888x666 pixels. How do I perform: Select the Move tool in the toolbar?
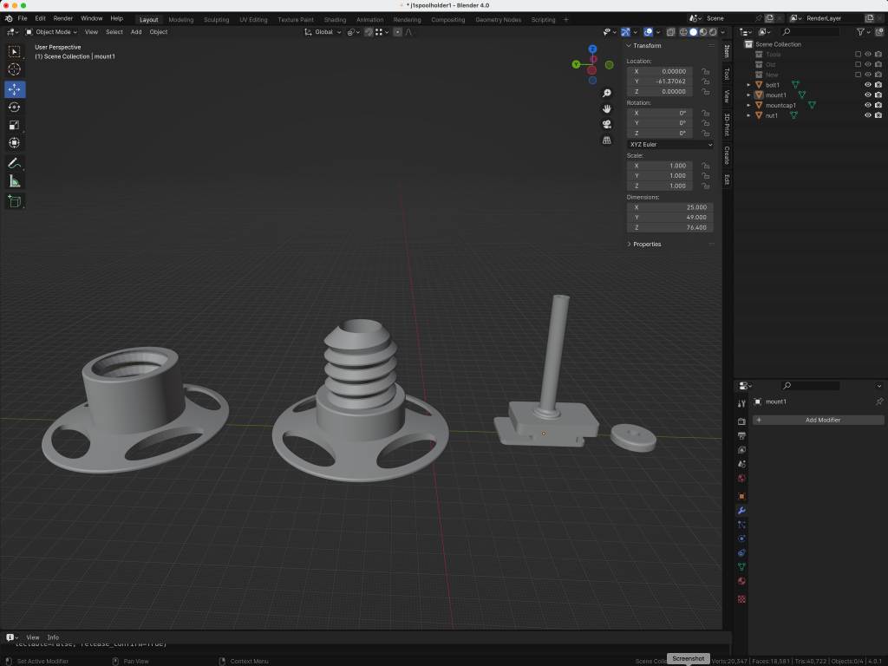[15, 89]
